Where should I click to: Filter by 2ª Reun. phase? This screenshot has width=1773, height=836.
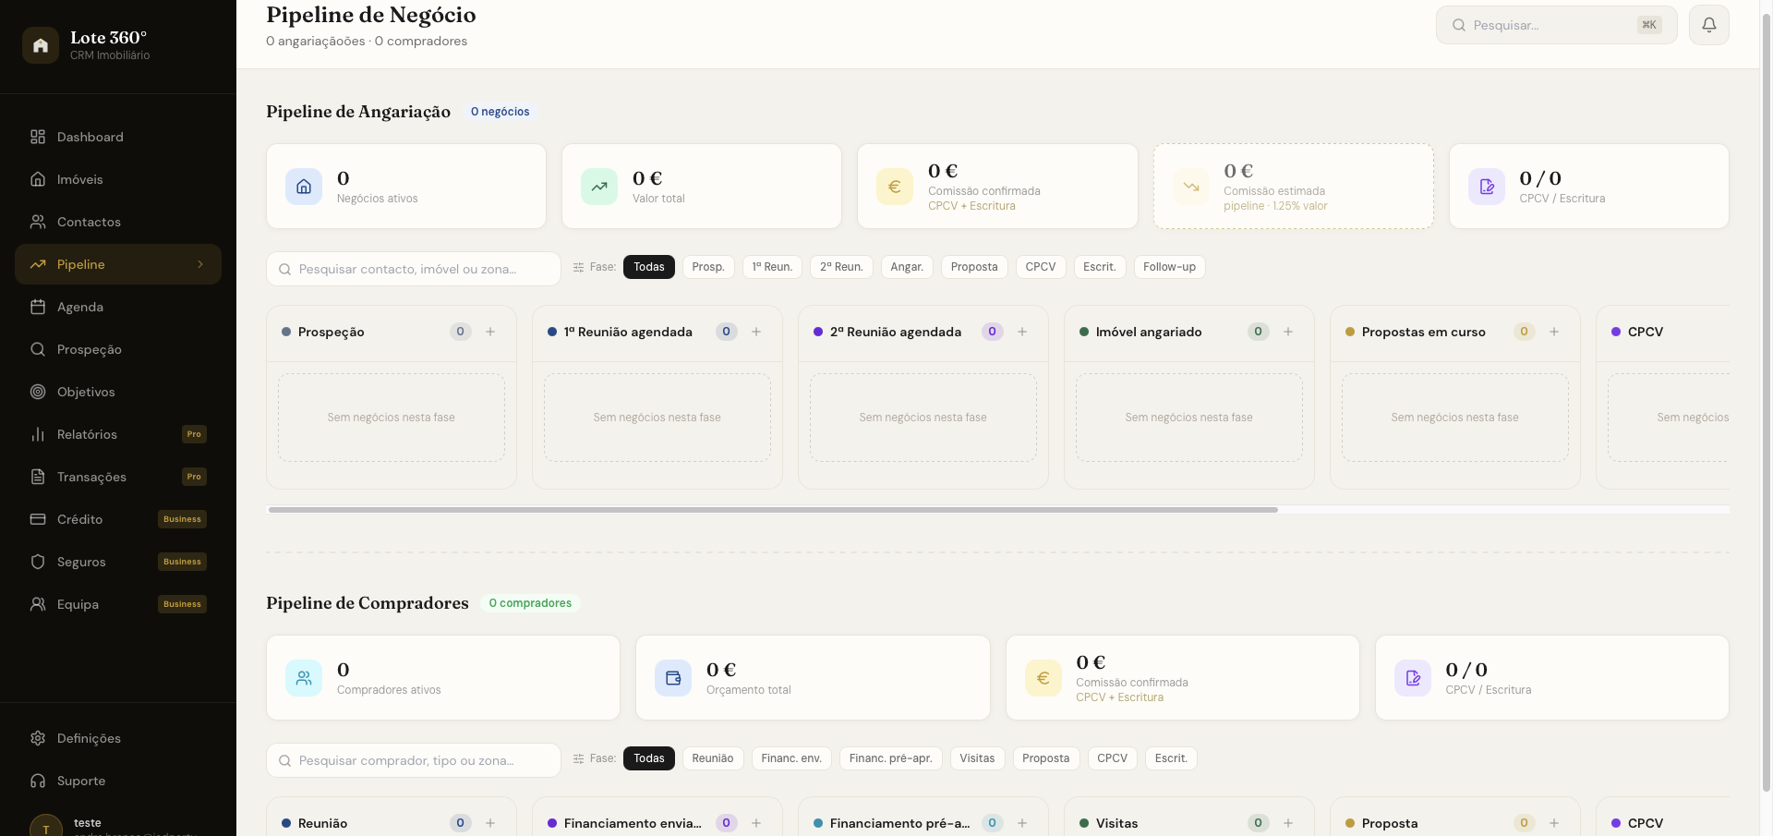click(841, 267)
